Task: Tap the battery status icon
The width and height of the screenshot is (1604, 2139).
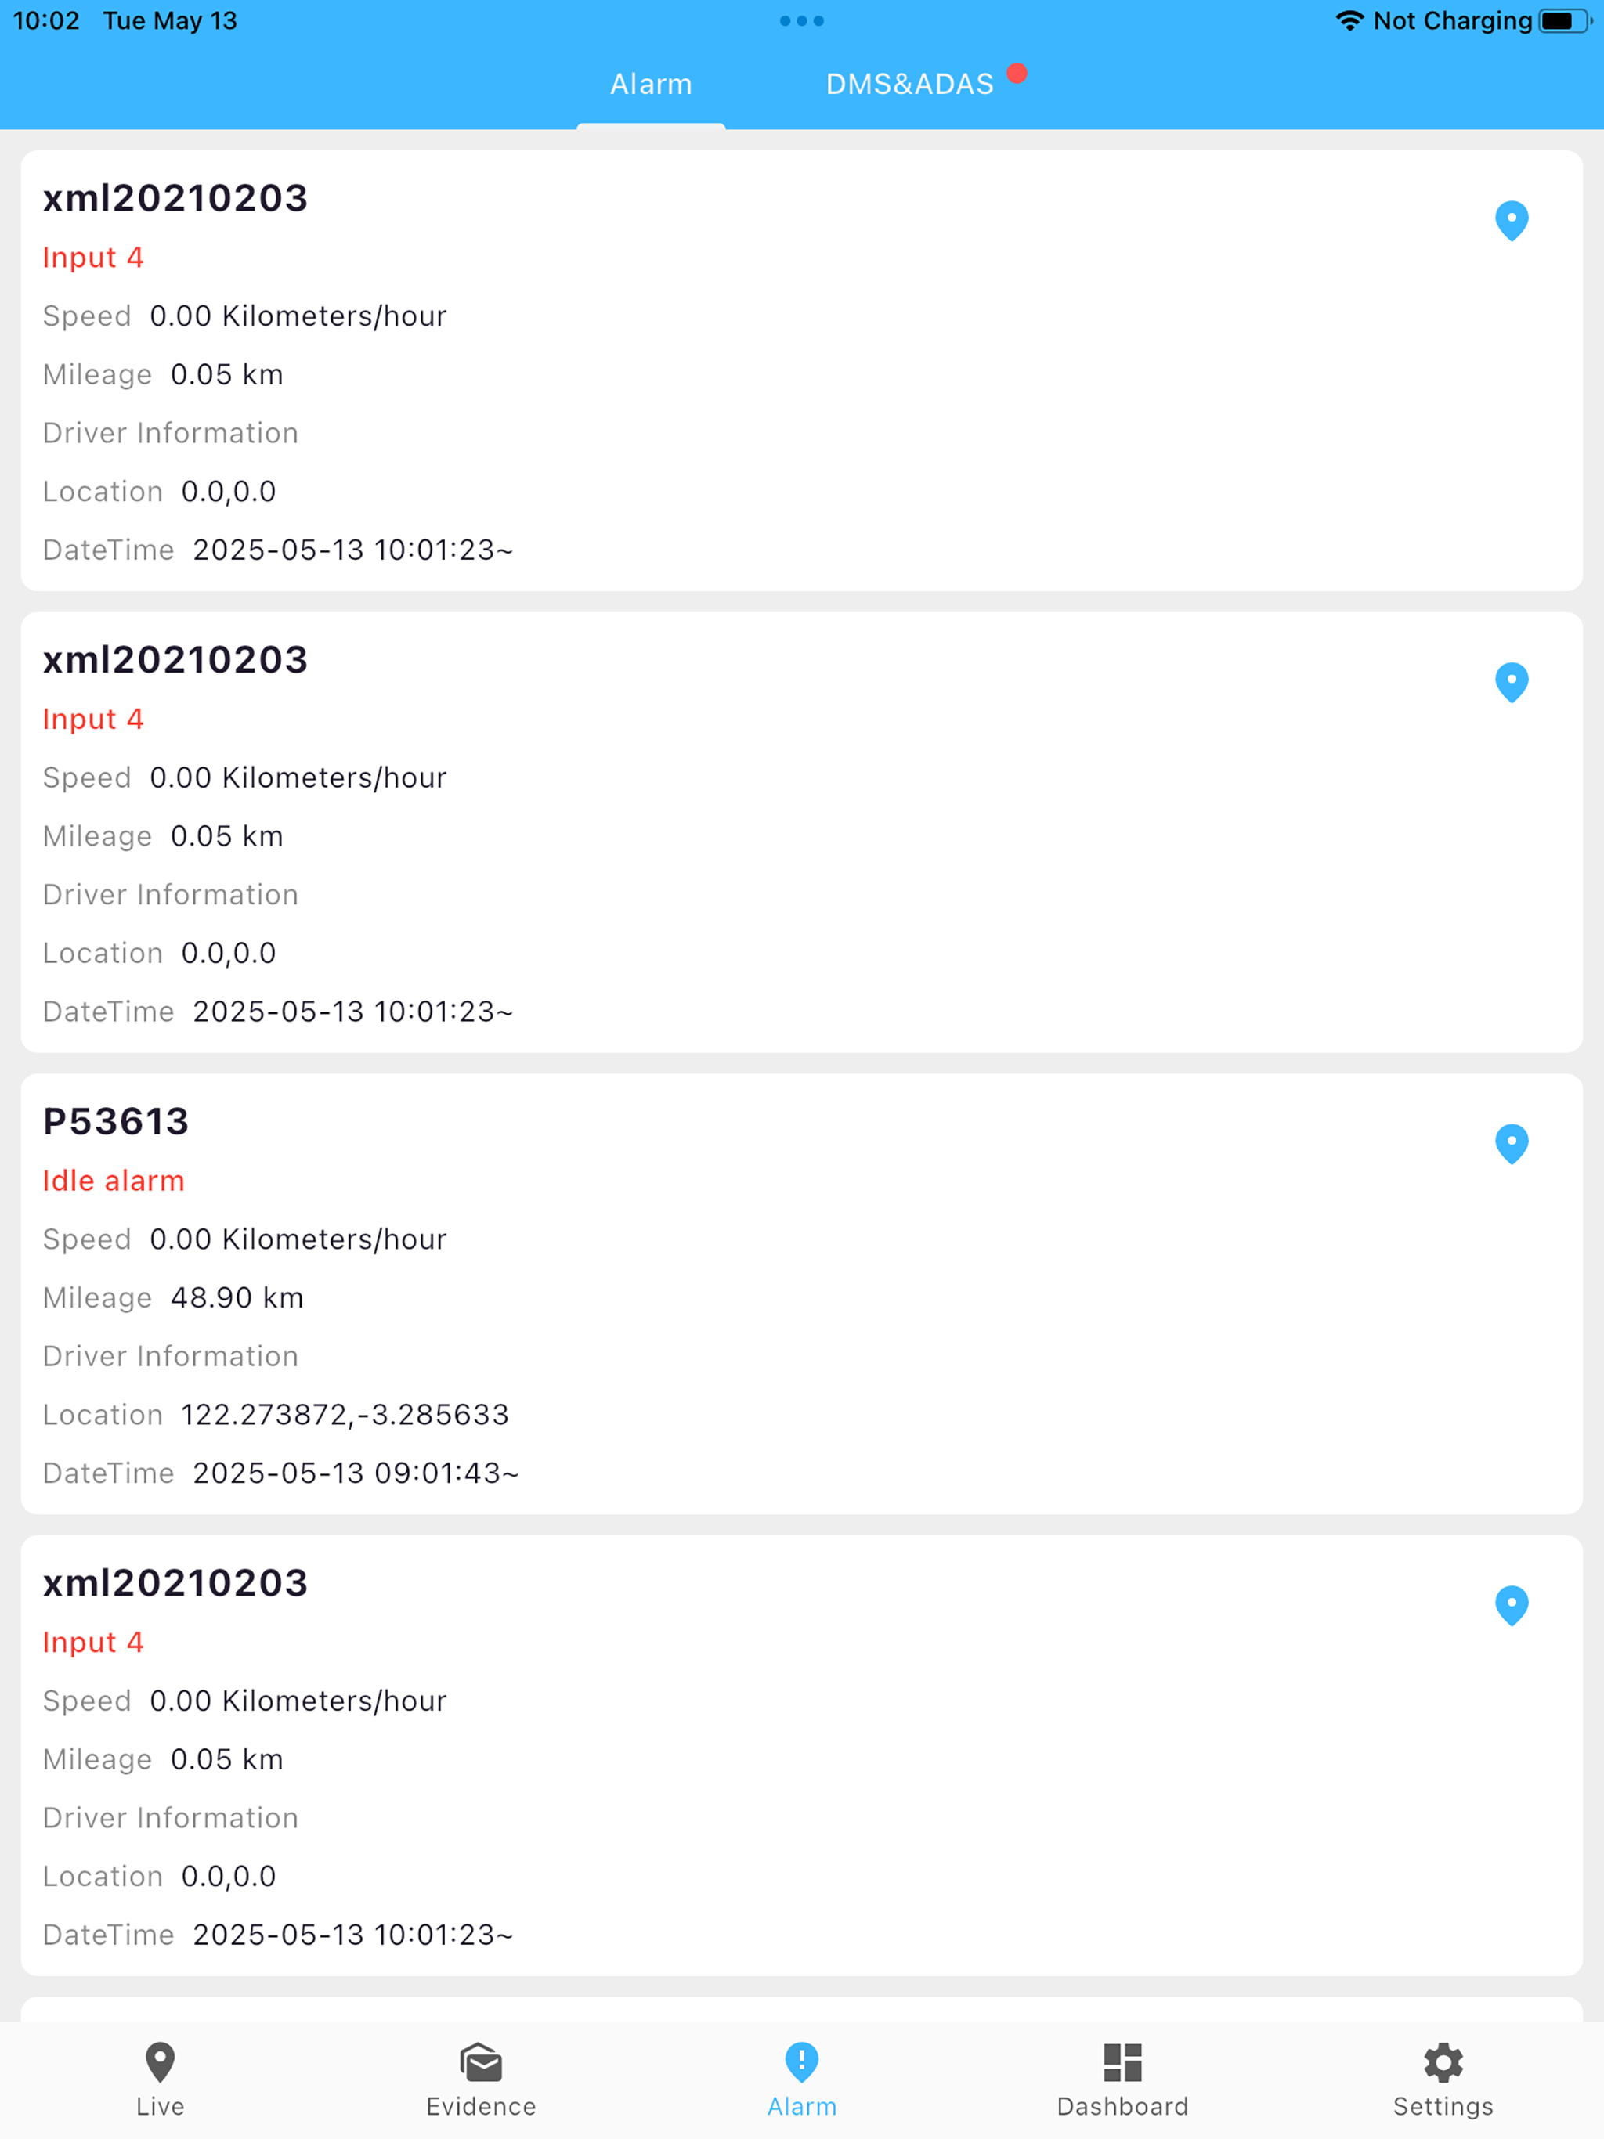Action: click(x=1563, y=20)
